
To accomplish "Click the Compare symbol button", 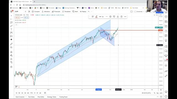I will [x=36, y=12].
